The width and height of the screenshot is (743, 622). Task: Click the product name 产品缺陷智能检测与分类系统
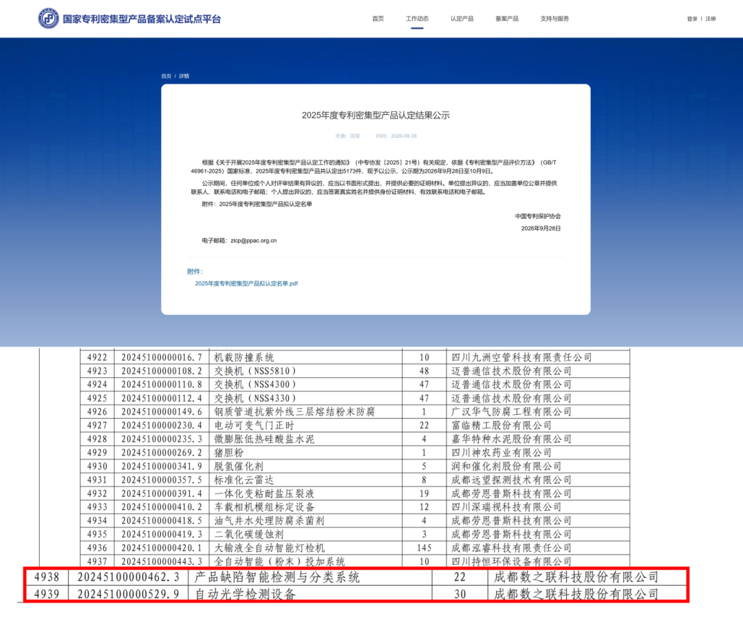coord(277,577)
